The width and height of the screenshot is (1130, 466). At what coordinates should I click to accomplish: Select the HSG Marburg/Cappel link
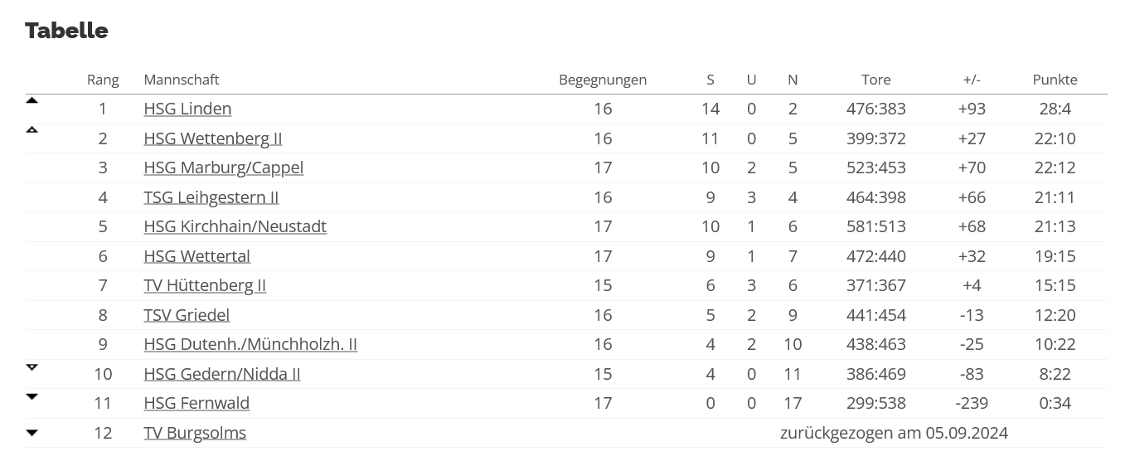[224, 167]
